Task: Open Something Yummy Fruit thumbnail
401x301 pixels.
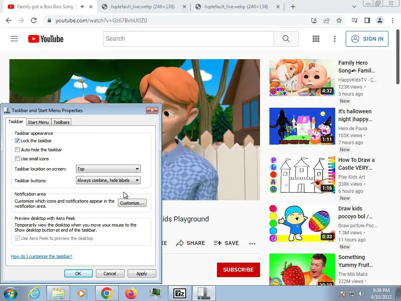Action: (x=302, y=269)
